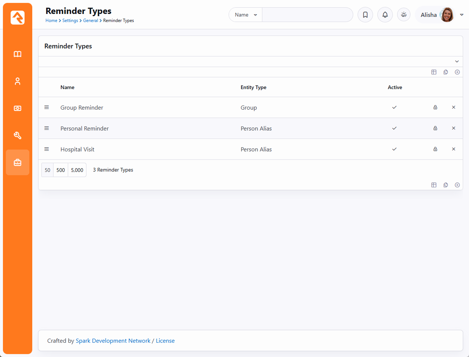Screen dimensions: 469x357
Task: Open the briefcase admin icon in sidebar
Action: [x=18, y=162]
